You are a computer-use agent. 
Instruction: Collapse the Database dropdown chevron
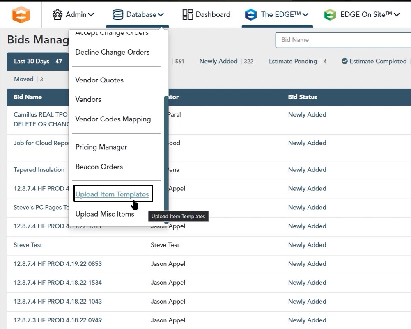(161, 15)
